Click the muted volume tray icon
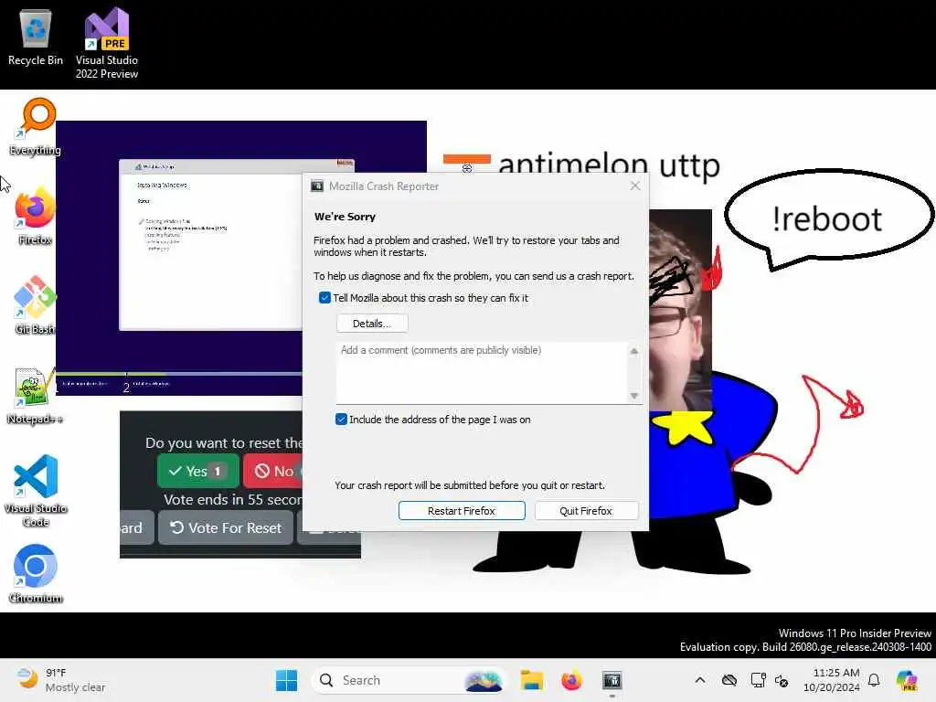936x702 pixels. pos(782,680)
